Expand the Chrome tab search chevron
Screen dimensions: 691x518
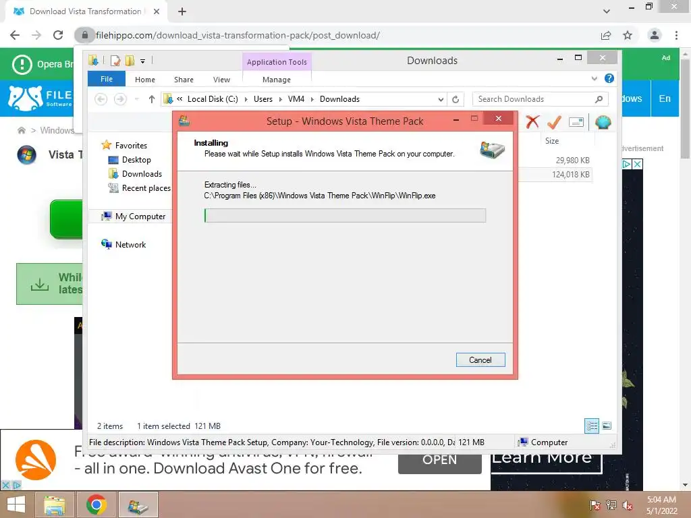pos(607,11)
